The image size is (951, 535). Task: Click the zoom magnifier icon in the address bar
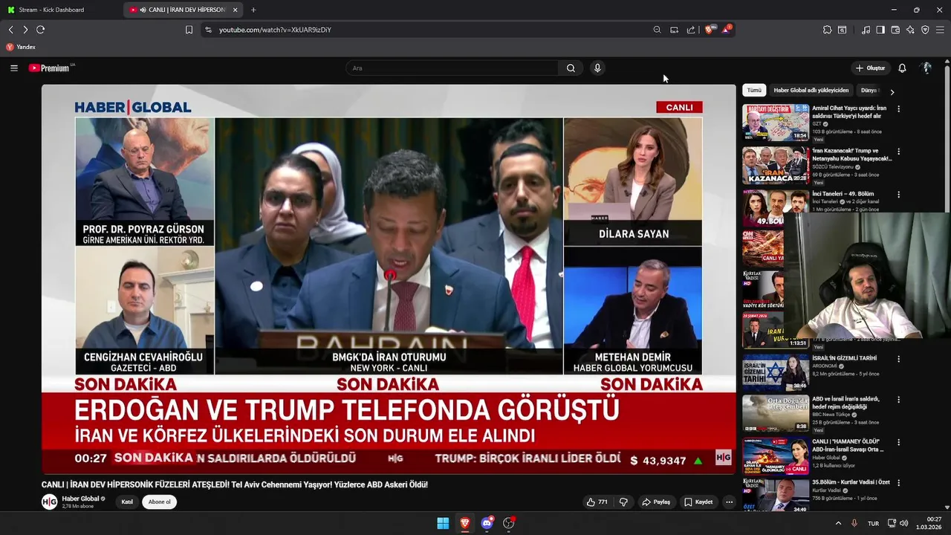point(657,30)
